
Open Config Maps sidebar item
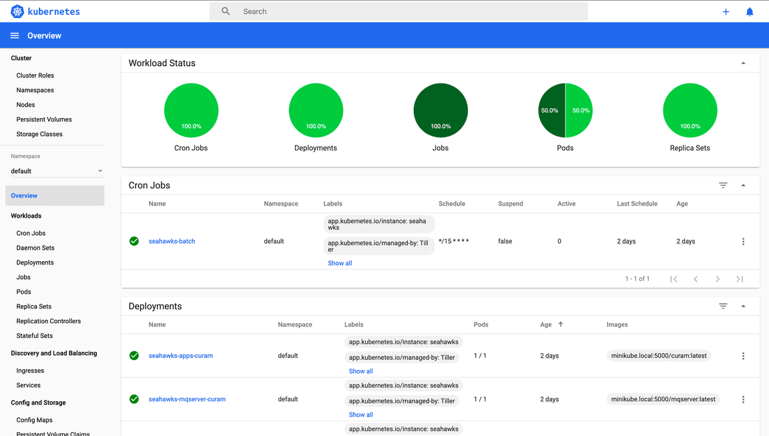[34, 420]
